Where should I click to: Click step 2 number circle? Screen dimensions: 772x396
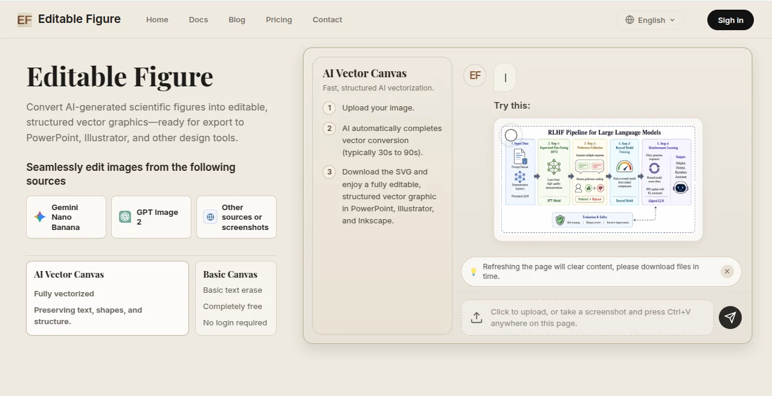click(329, 129)
